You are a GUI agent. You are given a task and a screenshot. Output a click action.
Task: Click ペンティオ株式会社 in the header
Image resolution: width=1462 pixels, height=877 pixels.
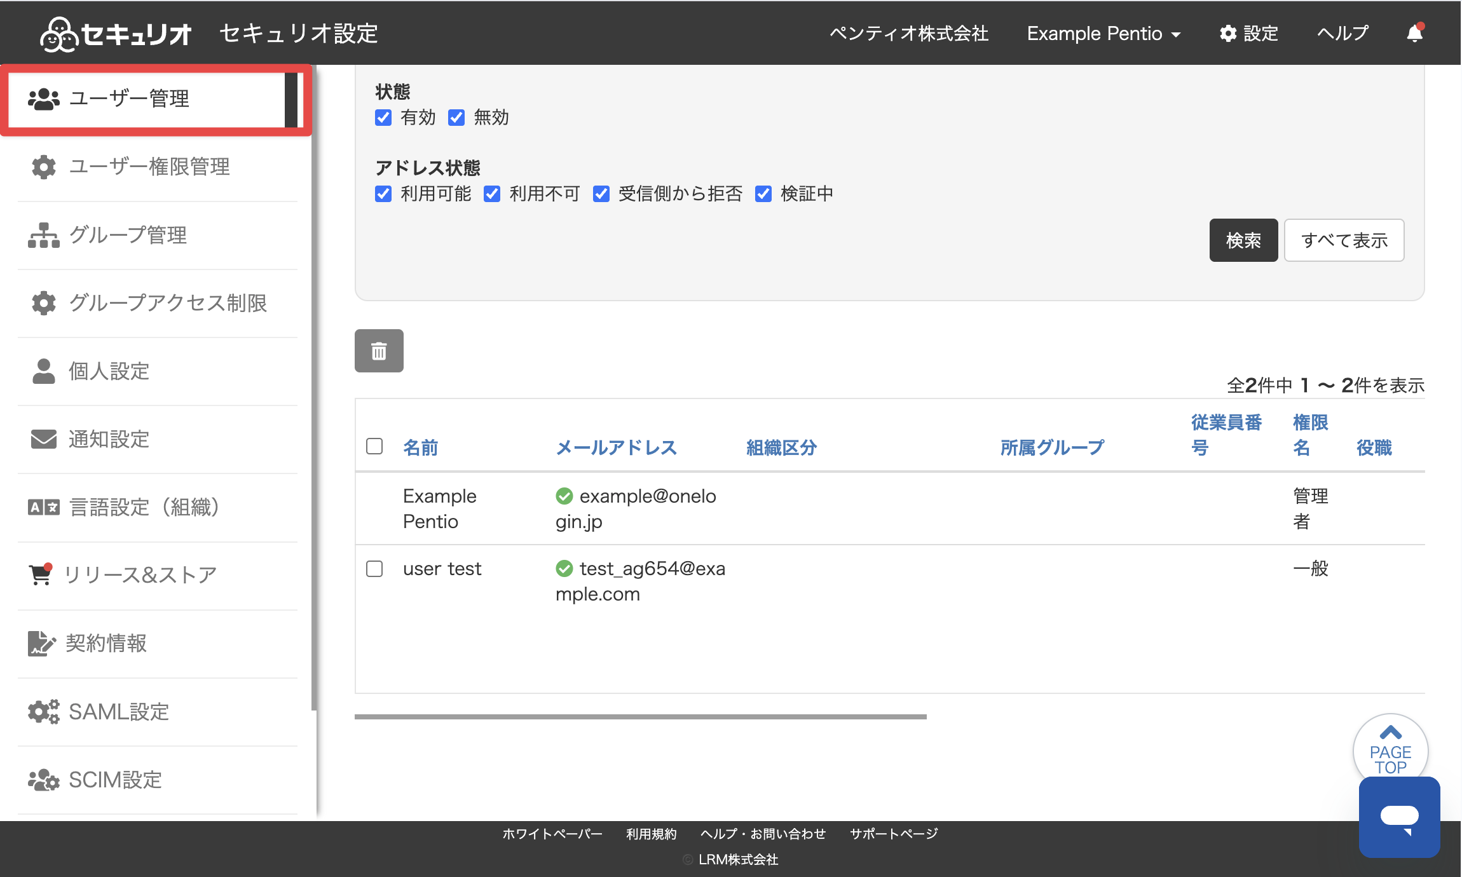909,33
